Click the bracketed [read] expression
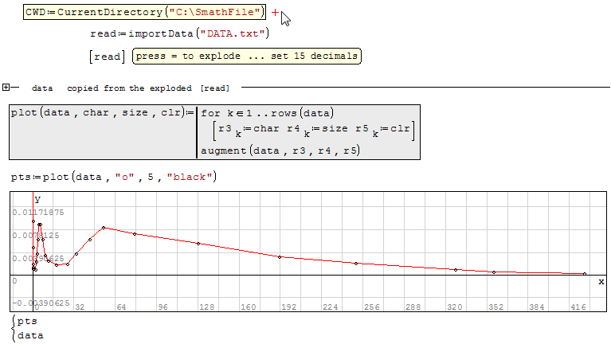Image resolution: width=611 pixels, height=344 pixels. [x=108, y=56]
